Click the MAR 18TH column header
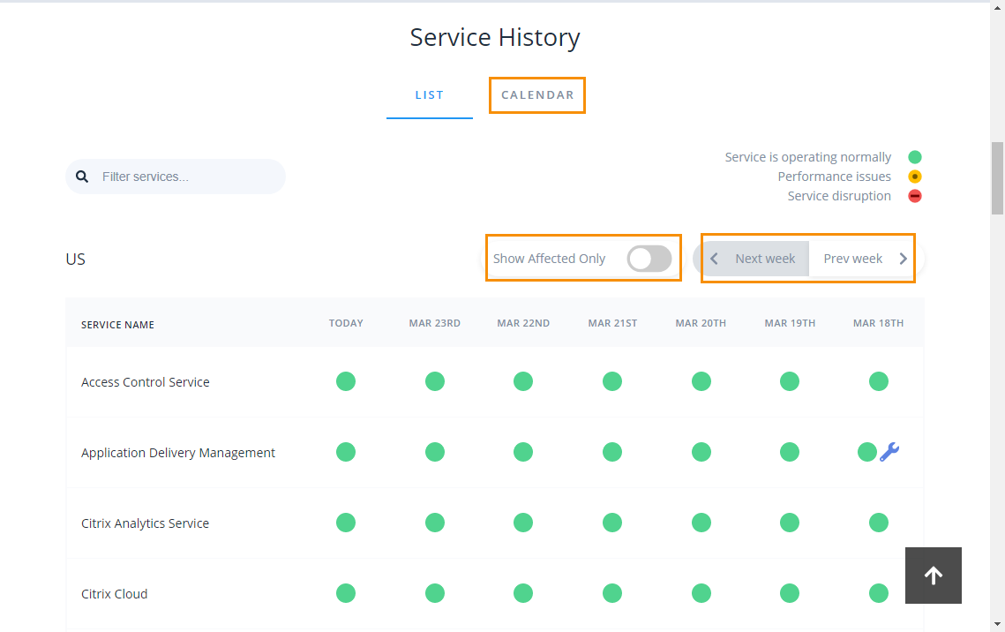The width and height of the screenshot is (1005, 632). point(878,323)
